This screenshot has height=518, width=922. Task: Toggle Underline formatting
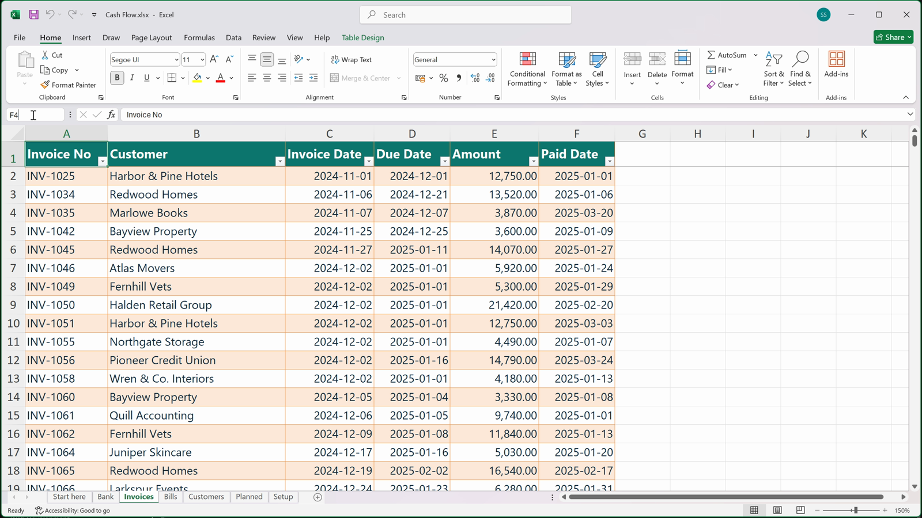click(x=146, y=78)
